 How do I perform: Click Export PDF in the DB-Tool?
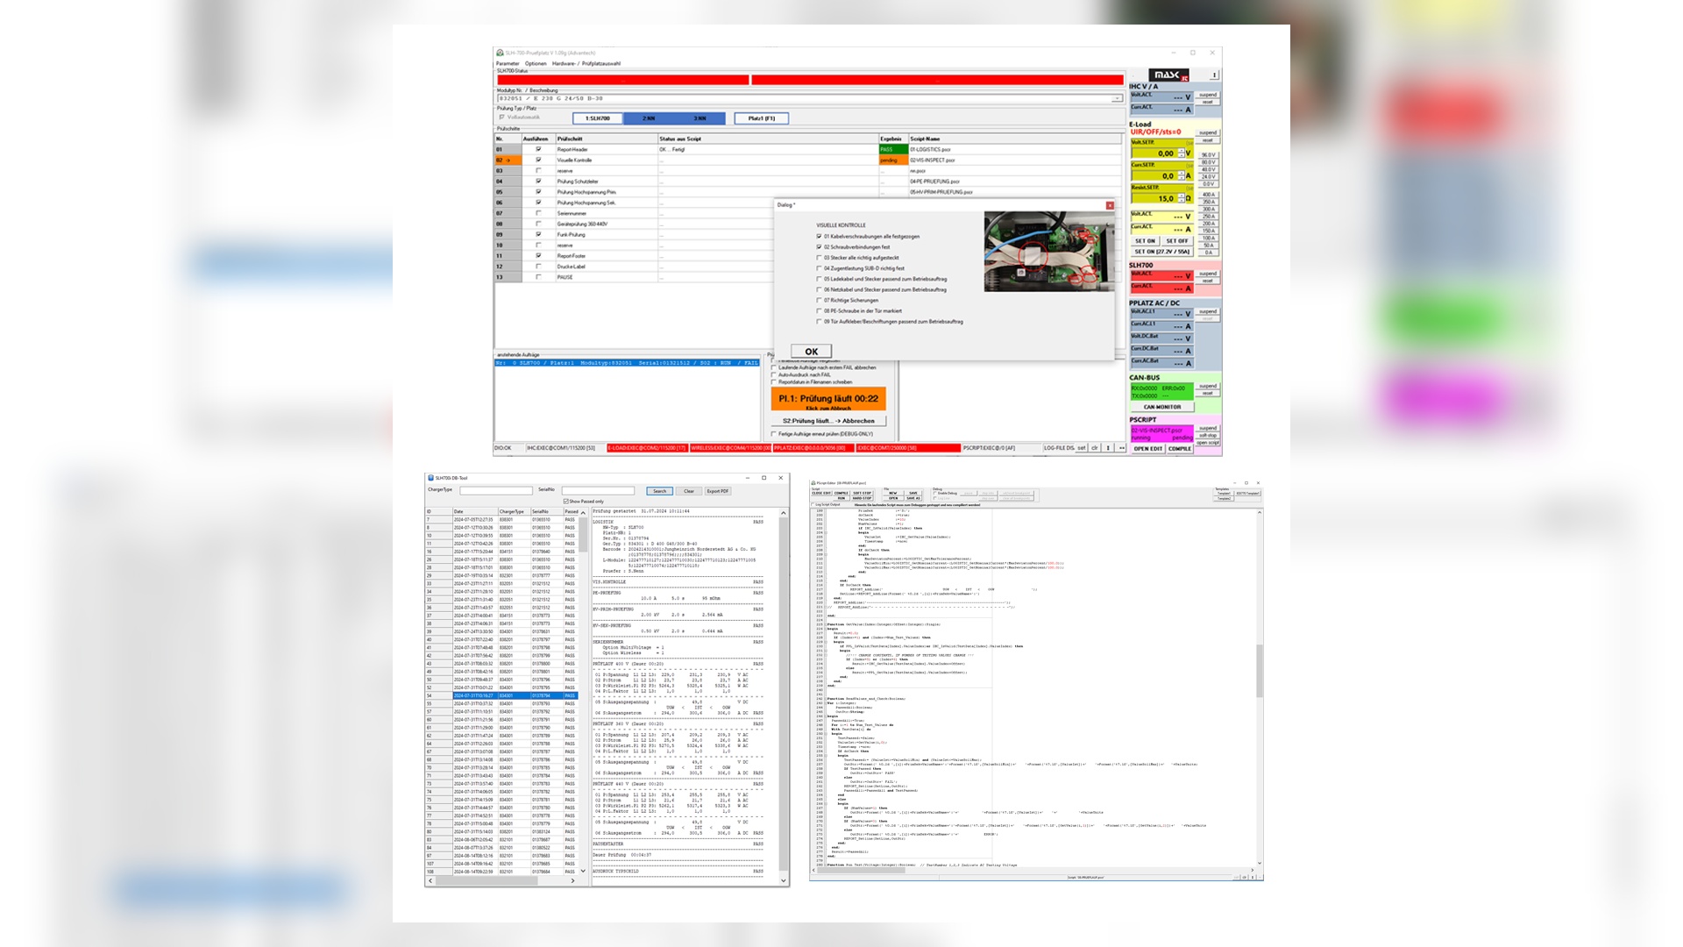point(718,491)
